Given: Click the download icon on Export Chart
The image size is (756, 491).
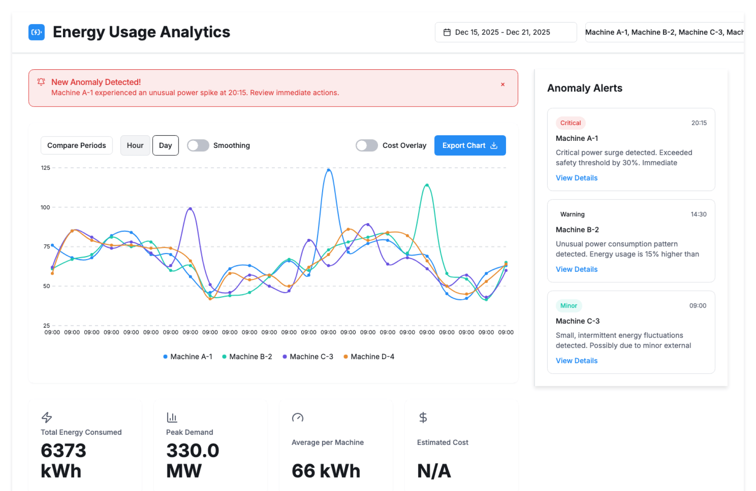Looking at the screenshot, I should [494, 146].
